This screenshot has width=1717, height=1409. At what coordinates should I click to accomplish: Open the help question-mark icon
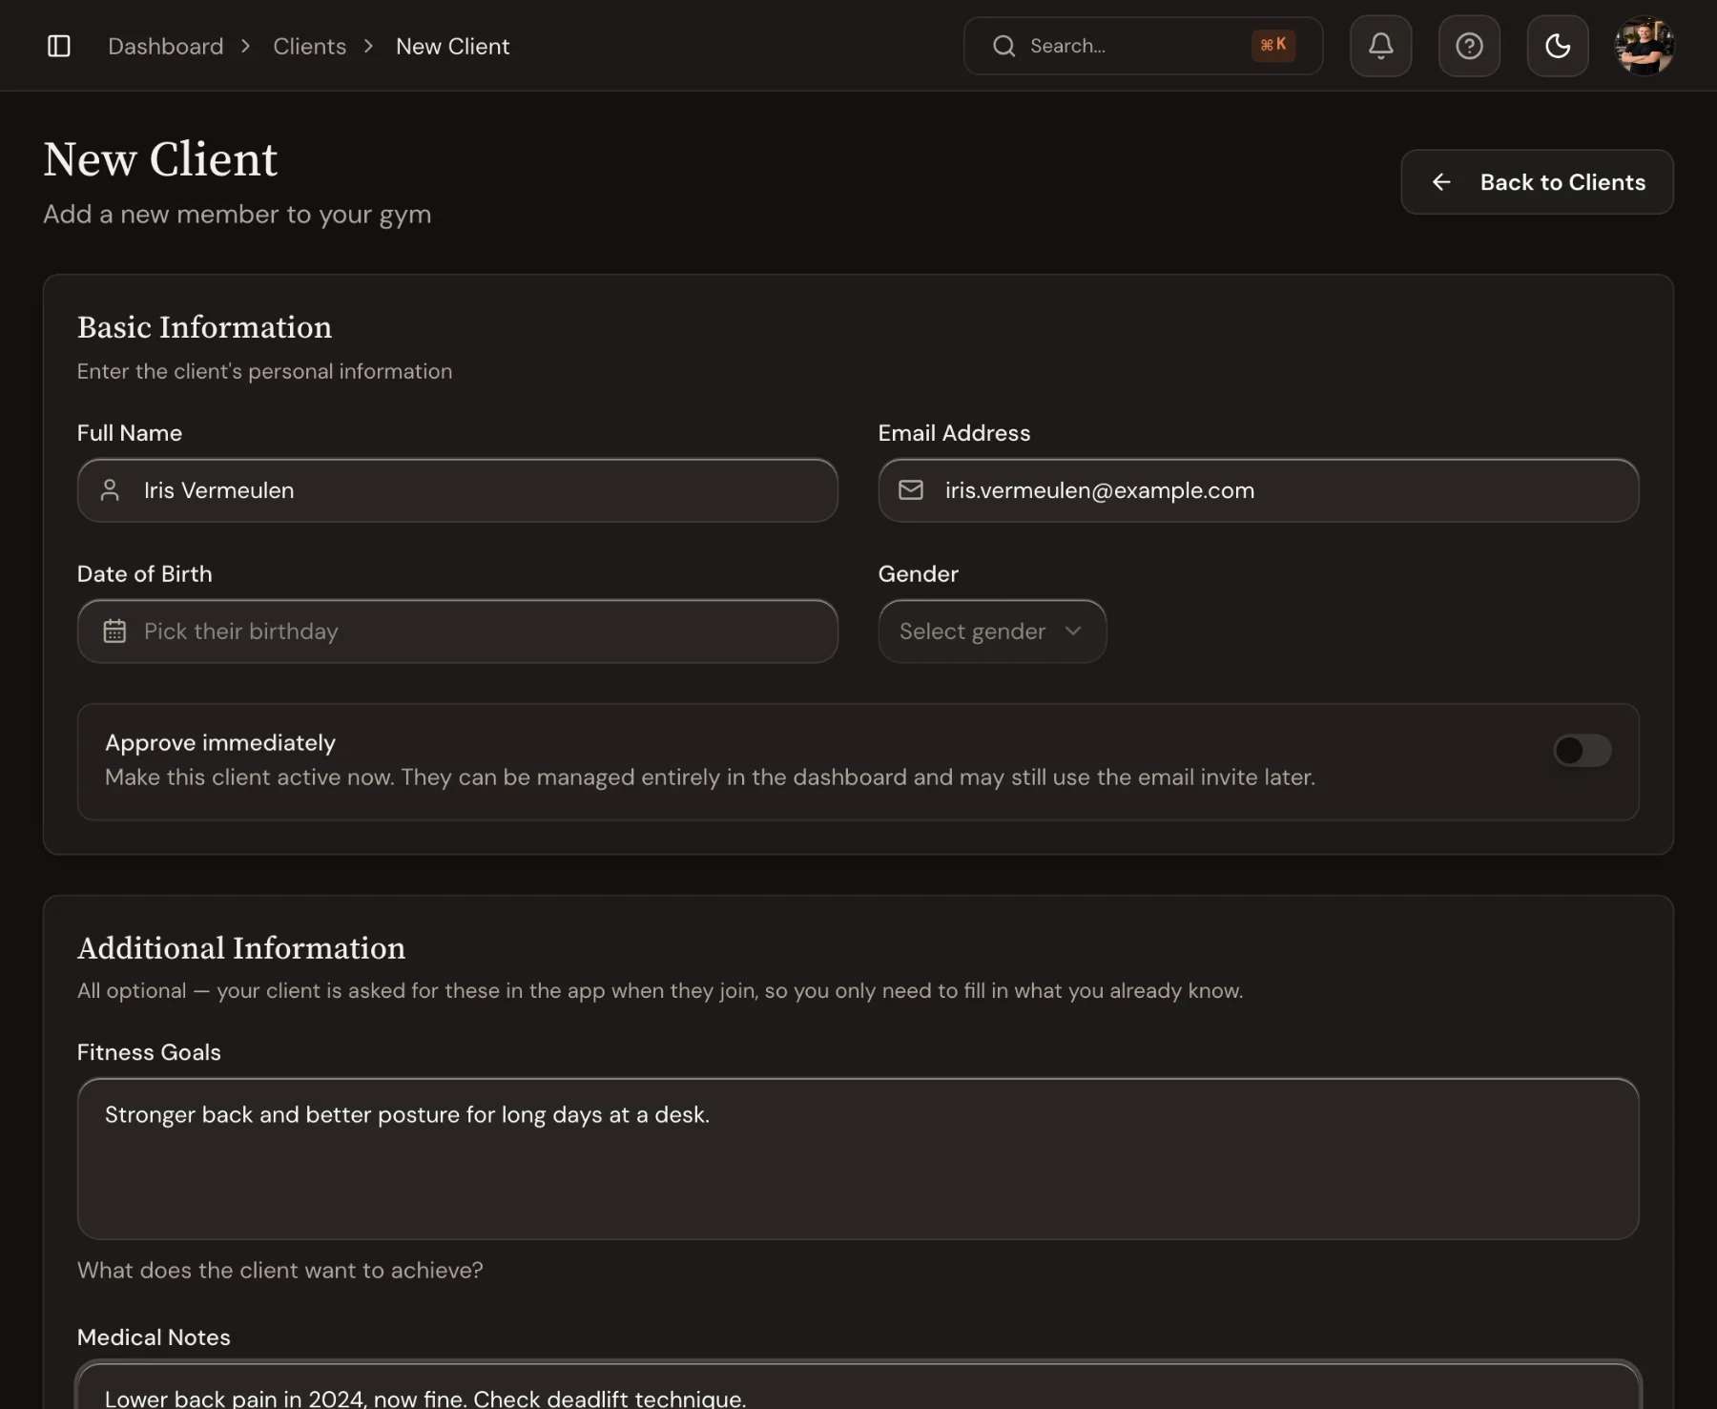click(1469, 46)
